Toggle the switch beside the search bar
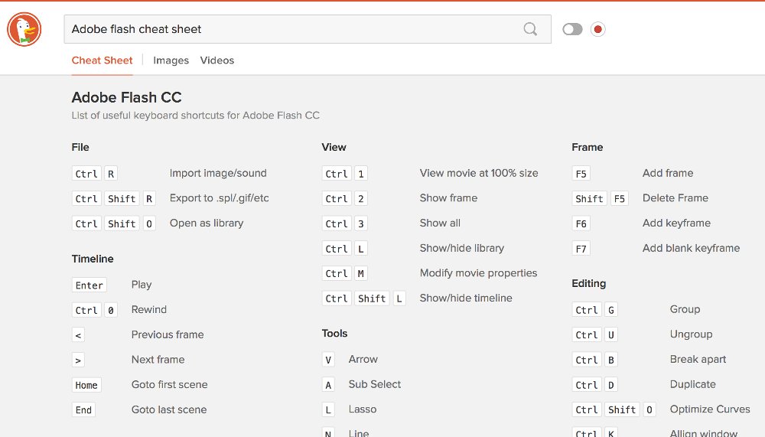Image resolution: width=765 pixels, height=437 pixels. point(572,29)
